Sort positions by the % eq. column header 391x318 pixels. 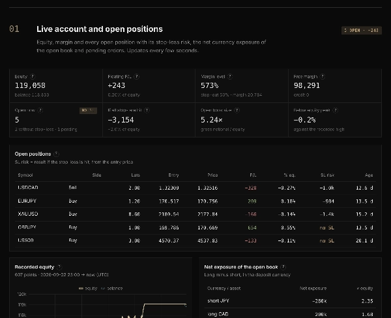coord(289,175)
